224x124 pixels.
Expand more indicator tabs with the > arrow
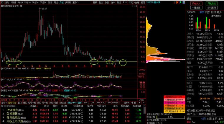(120, 103)
